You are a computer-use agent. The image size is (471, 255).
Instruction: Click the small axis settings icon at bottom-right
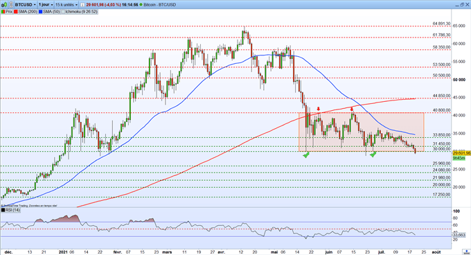467,252
